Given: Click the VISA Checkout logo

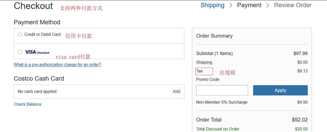Looking at the screenshot, I should (37, 52).
